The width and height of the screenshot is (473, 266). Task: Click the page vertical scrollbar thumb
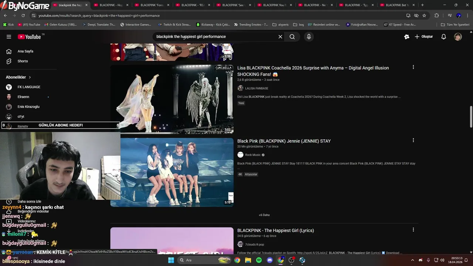point(471,117)
